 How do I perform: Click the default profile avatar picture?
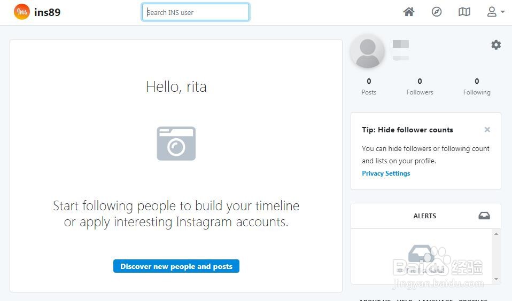tap(367, 51)
